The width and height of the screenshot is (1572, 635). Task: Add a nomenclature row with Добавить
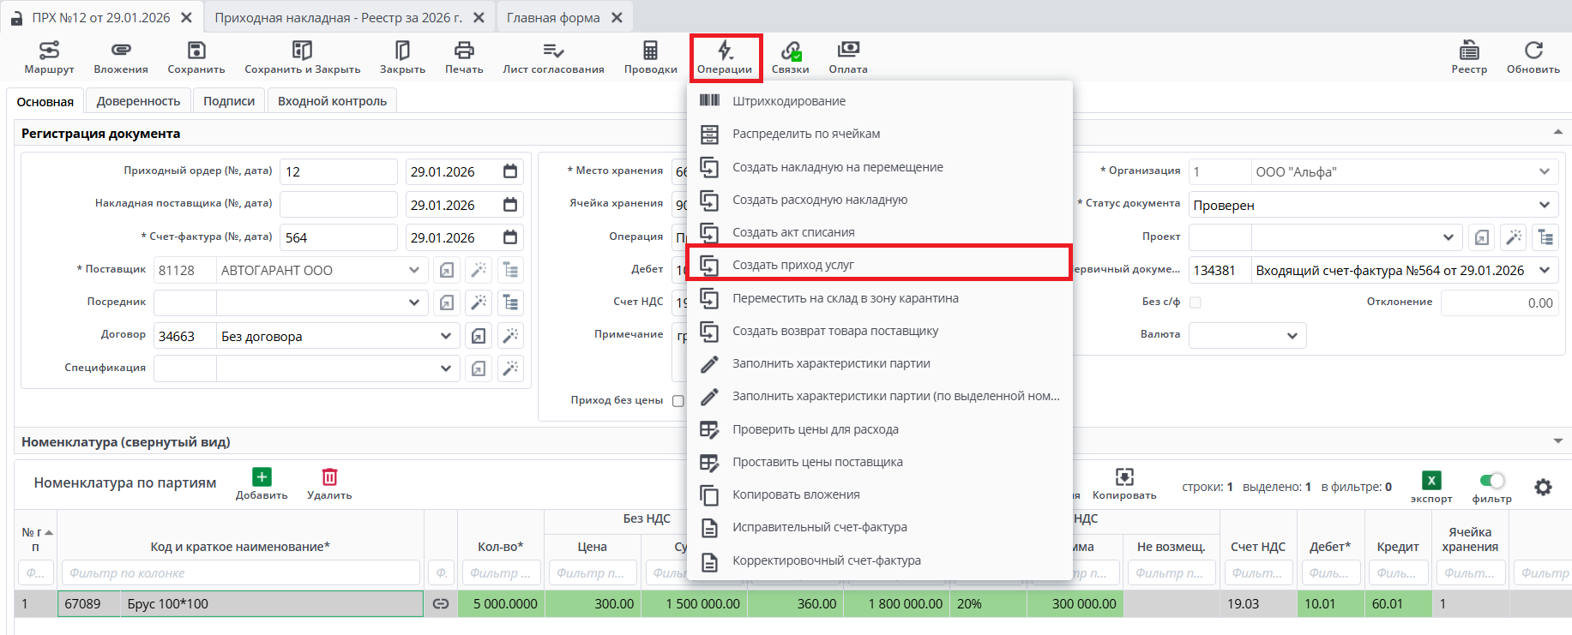pos(262,484)
